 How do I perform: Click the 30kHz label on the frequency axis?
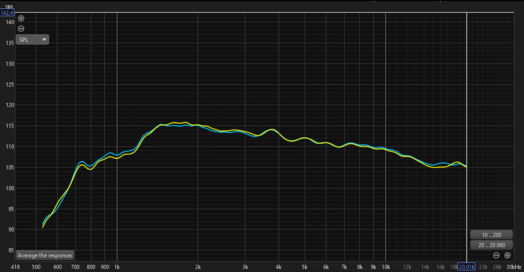click(514, 267)
